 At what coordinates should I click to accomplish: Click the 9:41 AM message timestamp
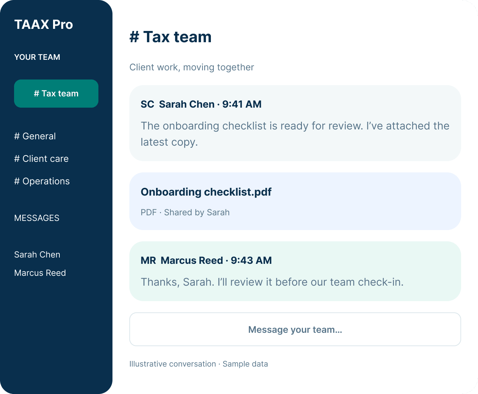pyautogui.click(x=242, y=104)
